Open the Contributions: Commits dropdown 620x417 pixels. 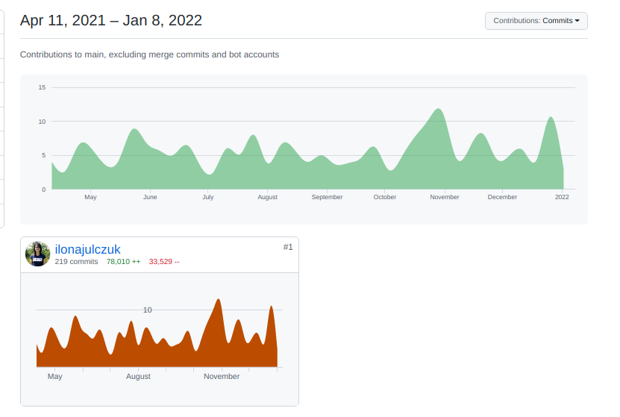click(x=536, y=21)
